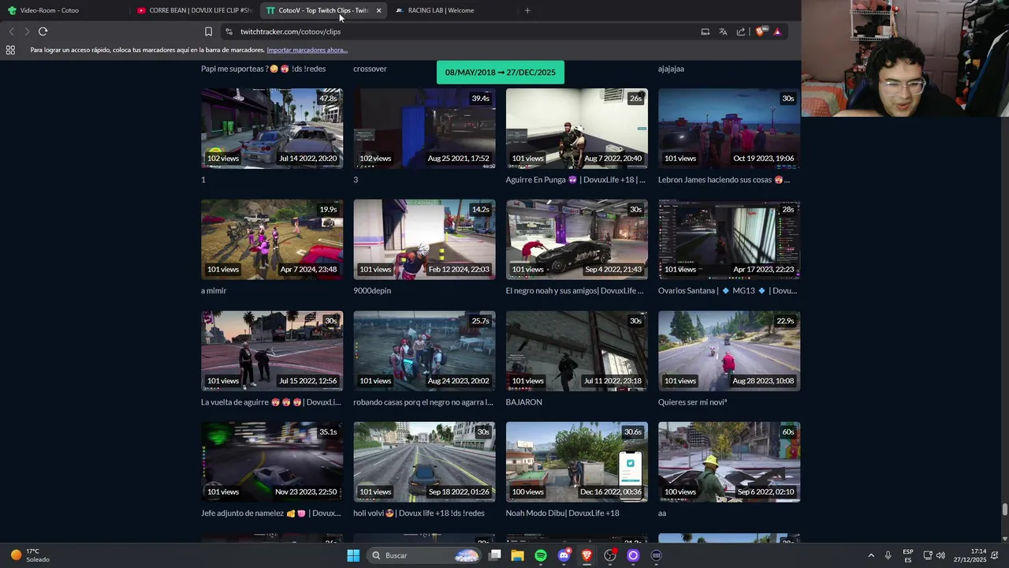This screenshot has width=1009, height=568.
Task: Play the clip dated Aug 25 2021, 17:52
Action: [x=424, y=129]
